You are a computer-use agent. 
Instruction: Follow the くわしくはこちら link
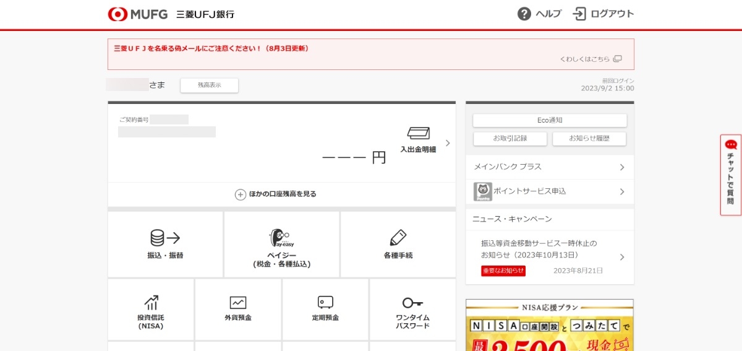584,59
